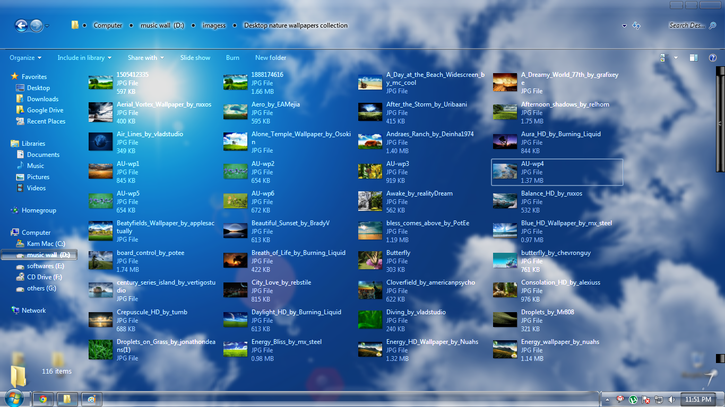Collapse the Computer node in the sidebar

[x=6, y=232]
